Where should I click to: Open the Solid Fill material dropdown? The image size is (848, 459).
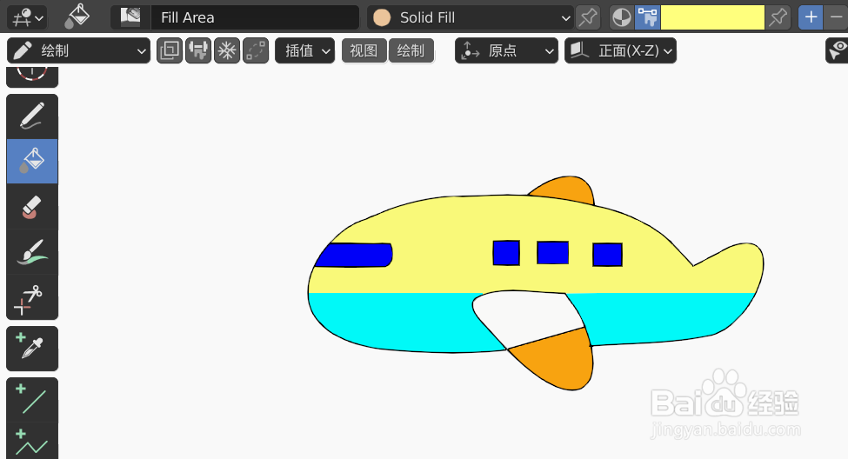point(470,17)
